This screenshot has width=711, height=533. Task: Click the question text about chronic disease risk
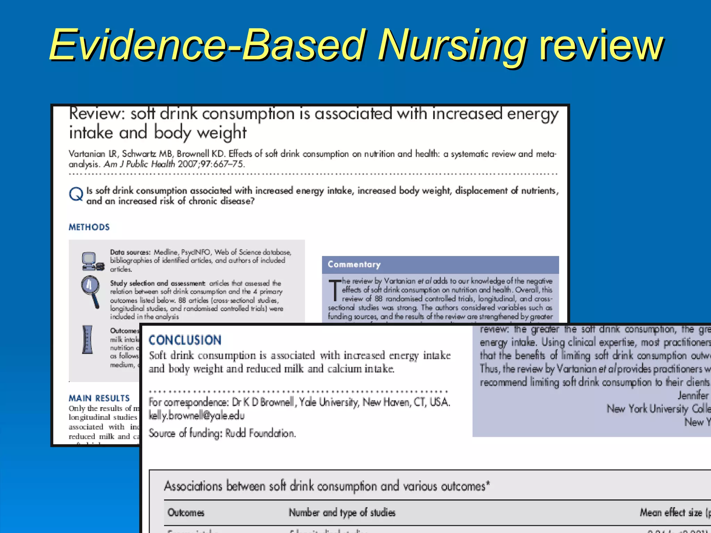click(322, 196)
